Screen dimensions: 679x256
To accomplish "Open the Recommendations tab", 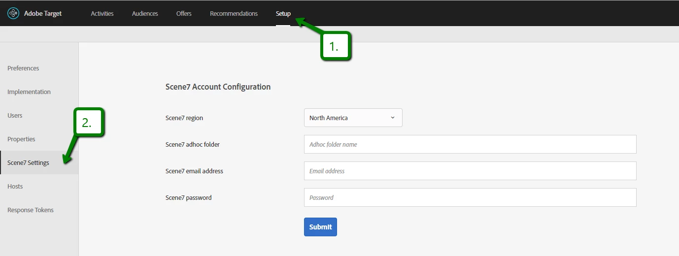I will [x=234, y=13].
